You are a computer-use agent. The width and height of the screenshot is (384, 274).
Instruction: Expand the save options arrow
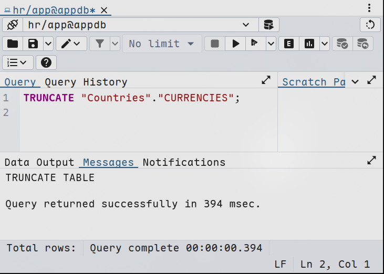tap(48, 44)
